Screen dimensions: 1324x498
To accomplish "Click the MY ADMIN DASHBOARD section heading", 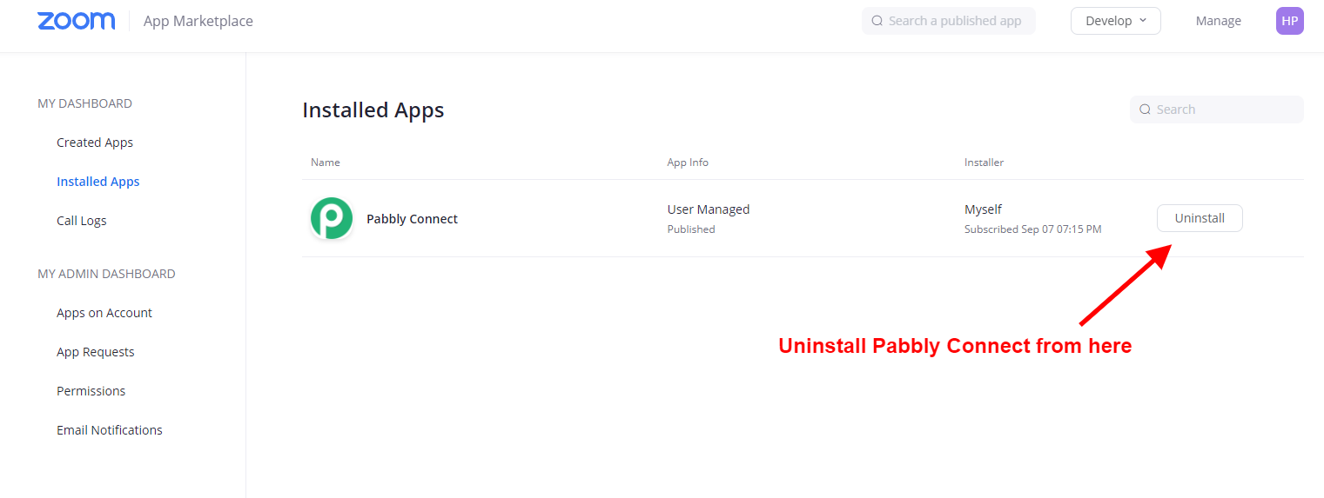I will (106, 274).
